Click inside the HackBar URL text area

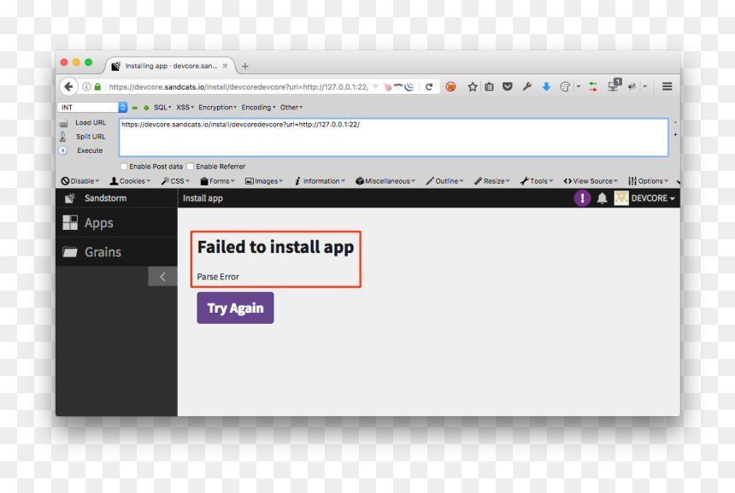click(x=393, y=138)
